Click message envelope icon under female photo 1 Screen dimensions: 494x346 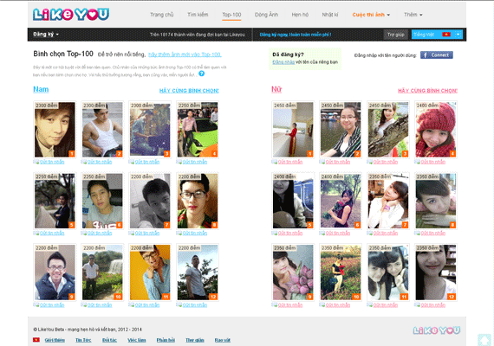coord(275,162)
